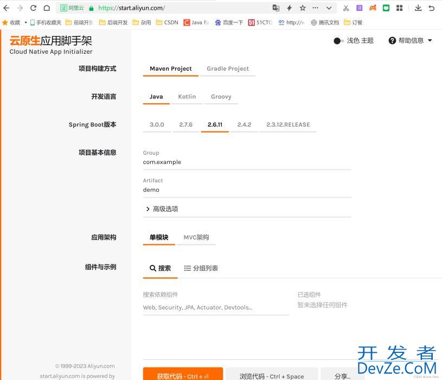
Task: Click the green padlock security icon
Action: tap(91, 8)
